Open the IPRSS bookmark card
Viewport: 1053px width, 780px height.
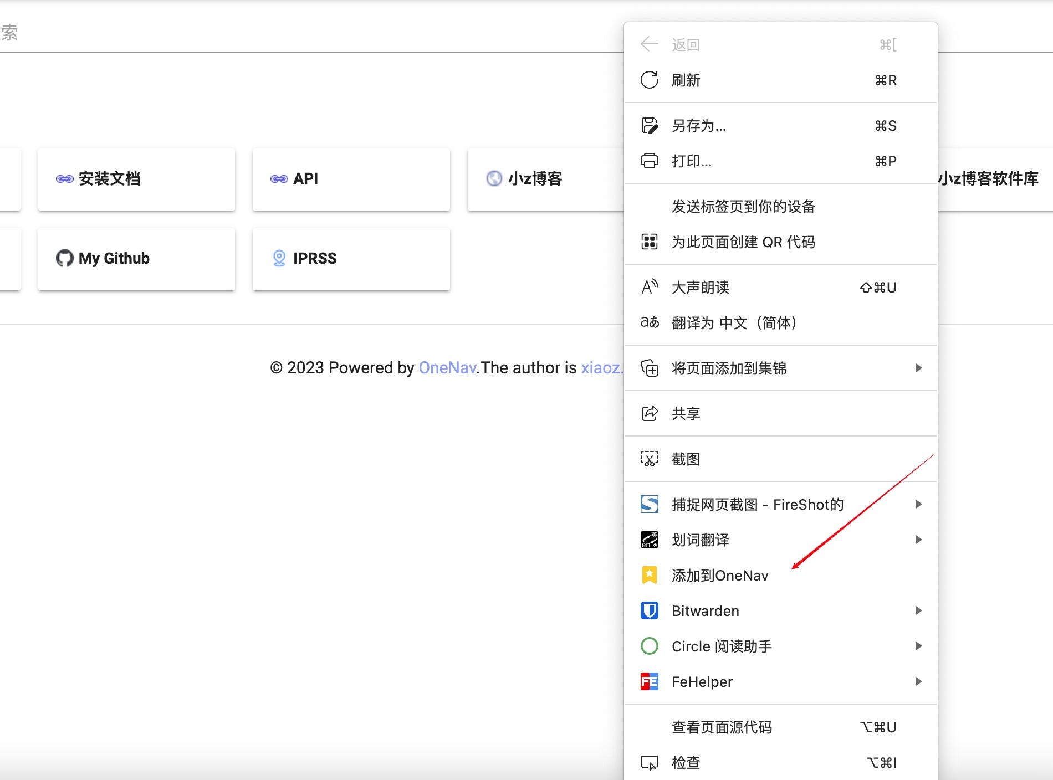pyautogui.click(x=351, y=259)
